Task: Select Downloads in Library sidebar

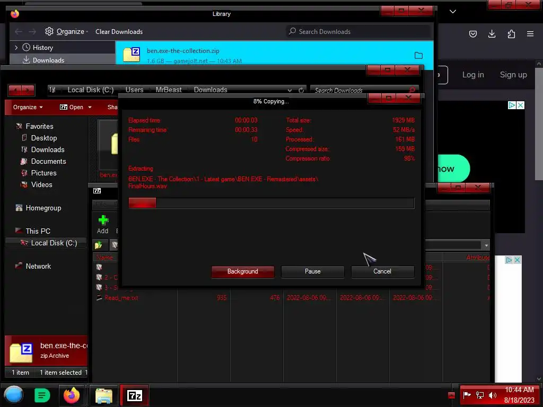Action: 48,60
